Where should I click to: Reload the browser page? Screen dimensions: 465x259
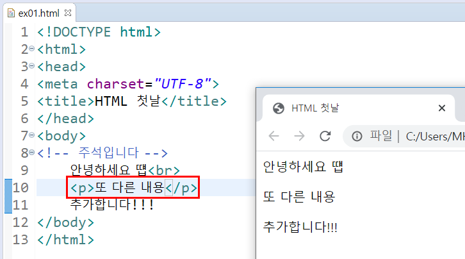325,136
